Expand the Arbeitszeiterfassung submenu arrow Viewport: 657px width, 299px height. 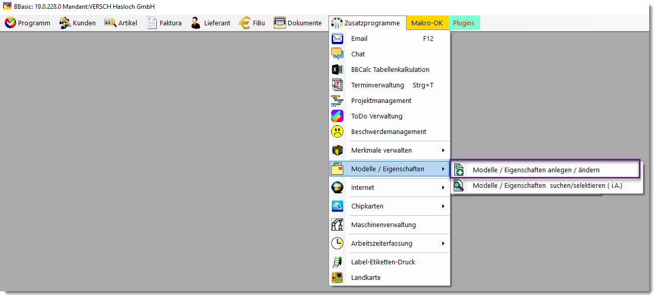point(443,243)
